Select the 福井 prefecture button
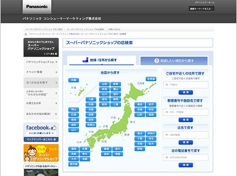 pos(116,94)
